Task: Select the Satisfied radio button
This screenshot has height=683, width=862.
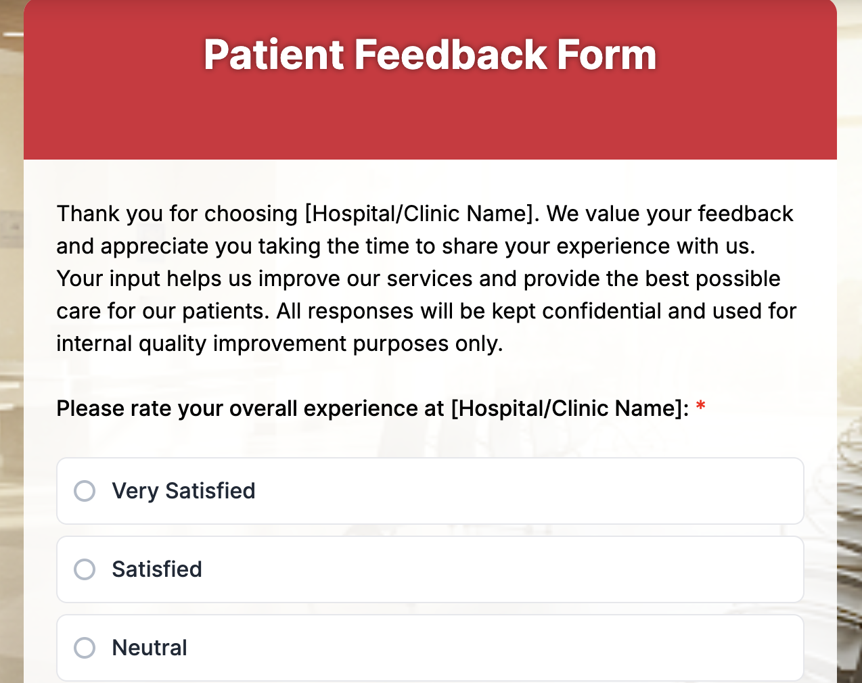Action: [85, 569]
